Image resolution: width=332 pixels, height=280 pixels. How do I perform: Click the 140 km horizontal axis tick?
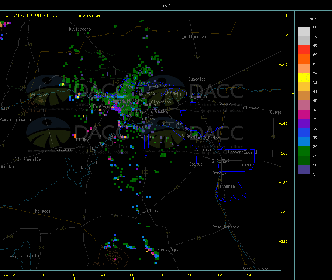pos(250,275)
